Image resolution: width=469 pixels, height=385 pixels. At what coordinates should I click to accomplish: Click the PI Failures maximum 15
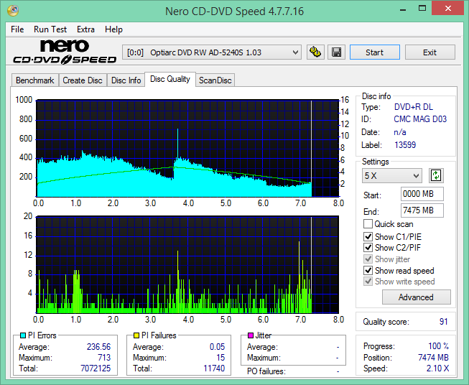click(x=220, y=358)
